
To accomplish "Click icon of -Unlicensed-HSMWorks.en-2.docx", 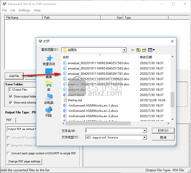I will pyautogui.click(x=65, y=111).
